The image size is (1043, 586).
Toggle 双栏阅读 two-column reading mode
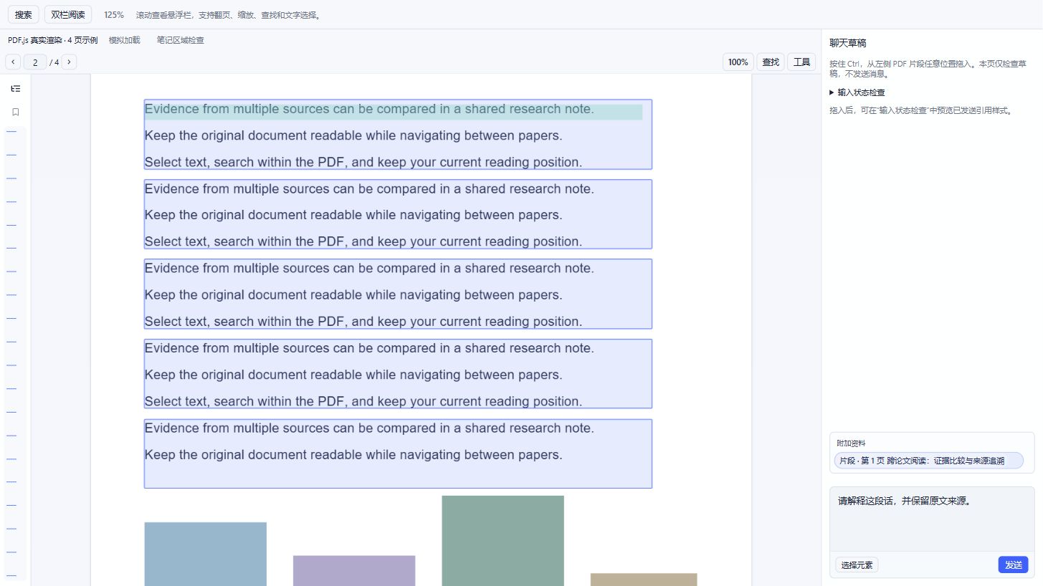click(68, 14)
